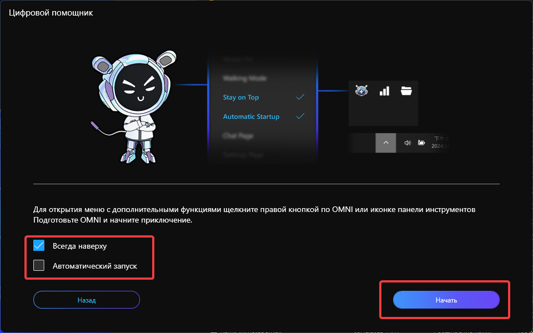Select "Stay on Top" in the illustrated menu
This screenshot has height=333, width=533.
(241, 98)
